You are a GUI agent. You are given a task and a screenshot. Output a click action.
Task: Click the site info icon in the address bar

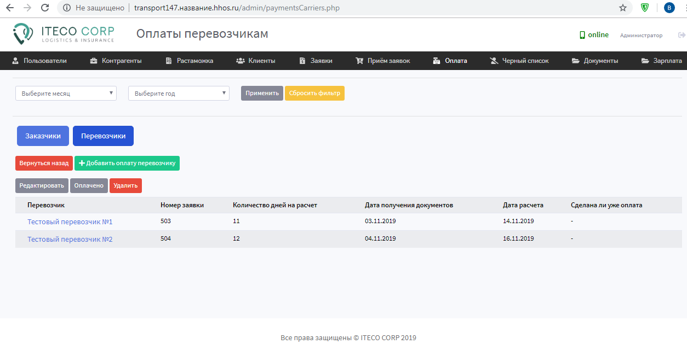tap(67, 8)
